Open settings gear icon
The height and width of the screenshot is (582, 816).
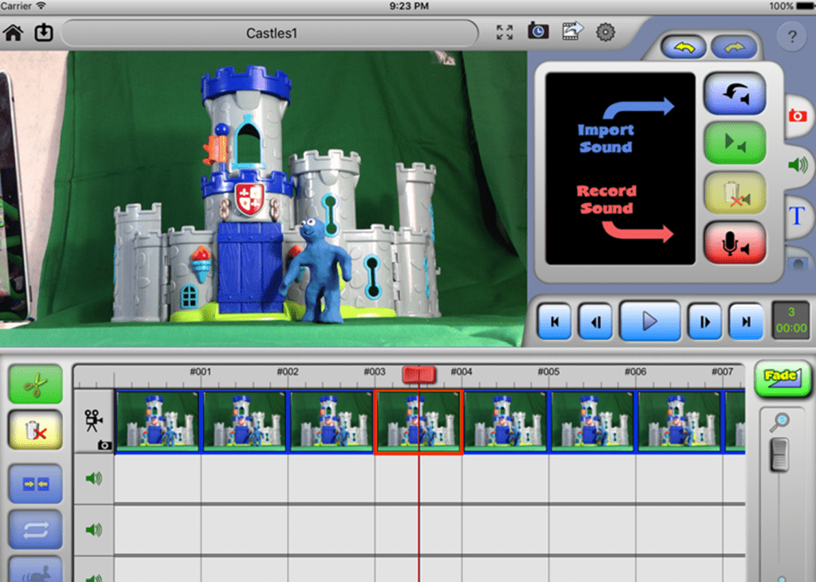click(x=606, y=33)
